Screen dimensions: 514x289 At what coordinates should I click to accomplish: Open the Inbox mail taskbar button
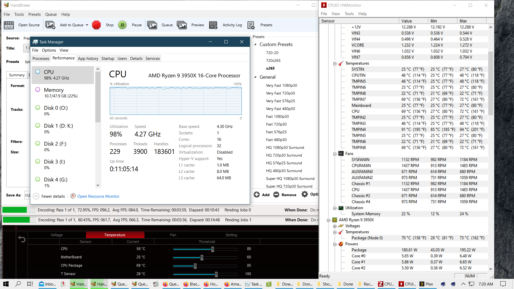(47, 284)
